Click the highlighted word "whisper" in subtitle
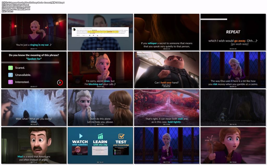Viewport: 267px width, 165px height. tap(152, 43)
